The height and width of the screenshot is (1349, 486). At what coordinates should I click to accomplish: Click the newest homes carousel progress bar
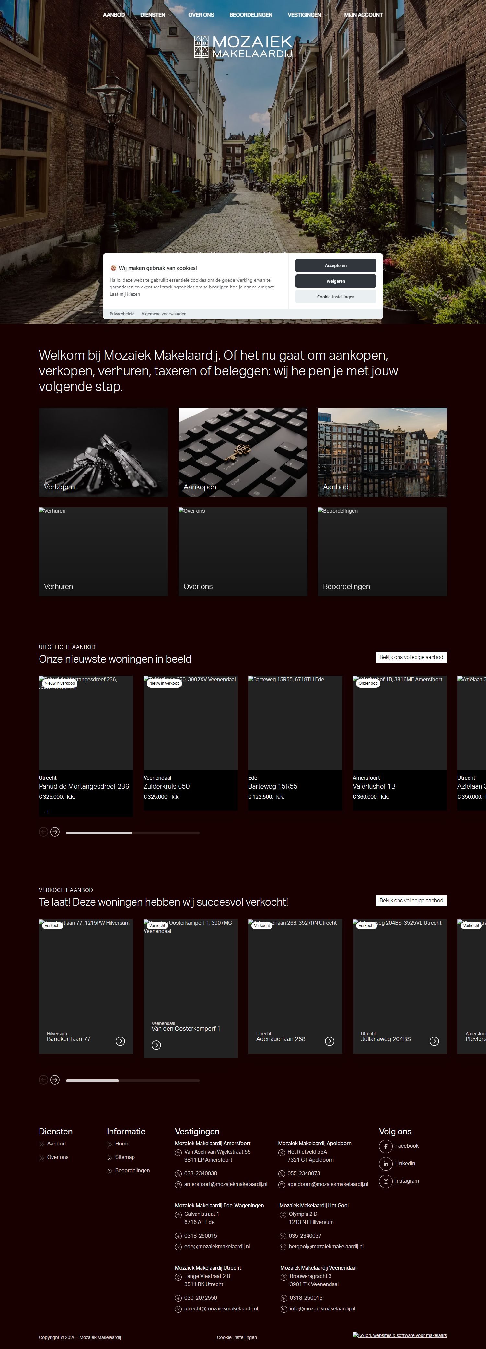coord(133,833)
